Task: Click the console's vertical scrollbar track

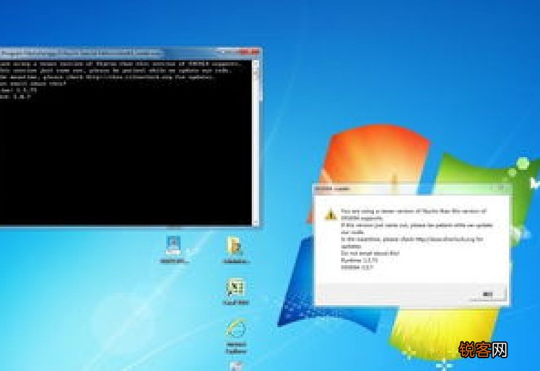Action: (256, 142)
